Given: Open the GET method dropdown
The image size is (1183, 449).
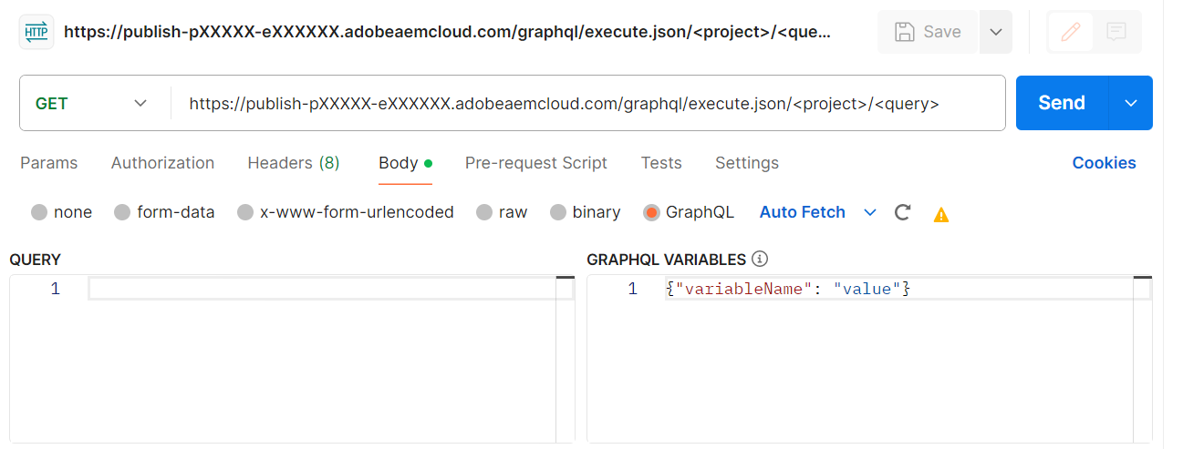Looking at the screenshot, I should 92,103.
